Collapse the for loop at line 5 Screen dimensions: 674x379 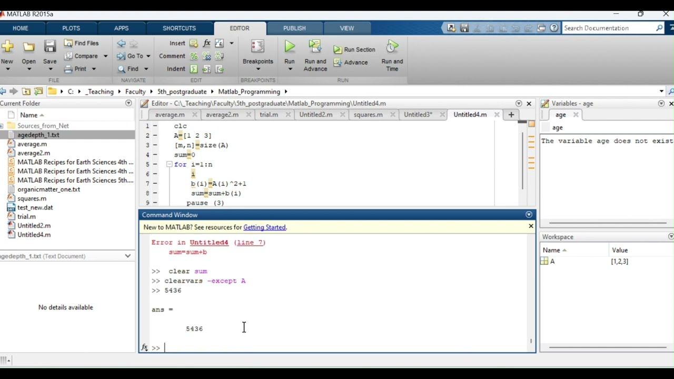169,164
